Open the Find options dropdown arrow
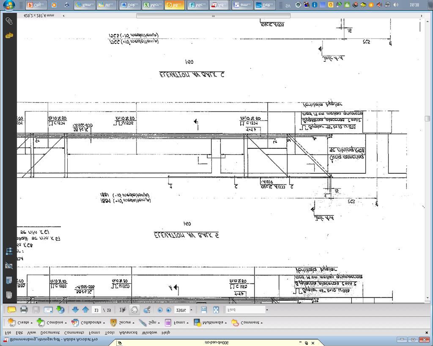Image resolution: width=433 pixels, height=346 pixels. pos(267,310)
